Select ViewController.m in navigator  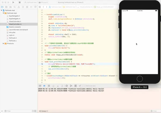(x=19, y=24)
